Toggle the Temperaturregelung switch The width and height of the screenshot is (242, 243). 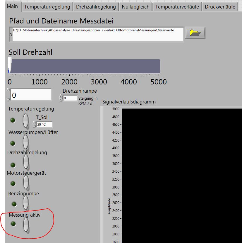pos(26,121)
